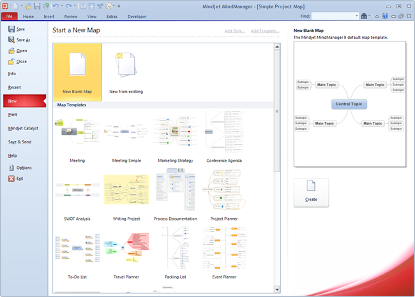415x297 pixels.
Task: Open the binoculars search options dropdown
Action: 370,16
